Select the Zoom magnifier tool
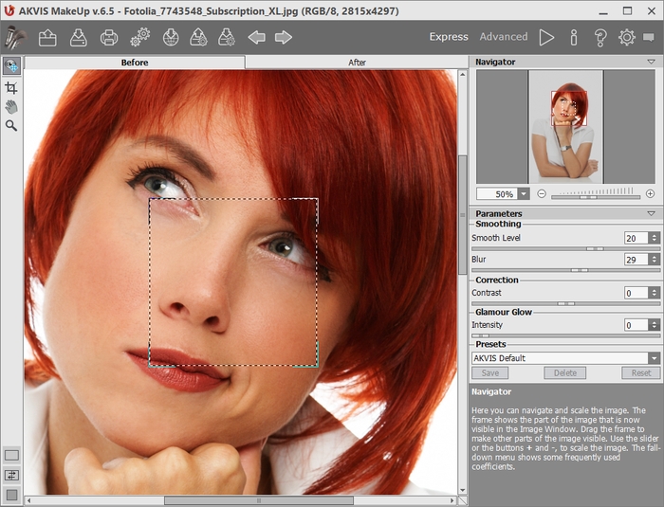Screen dimensions: 664x507 (x=11, y=126)
